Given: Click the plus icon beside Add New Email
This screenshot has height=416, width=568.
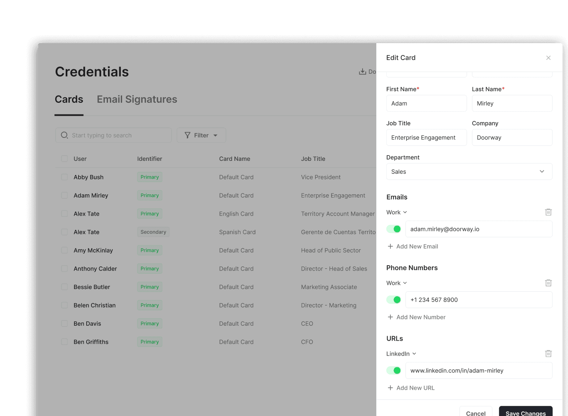Looking at the screenshot, I should 390,246.
